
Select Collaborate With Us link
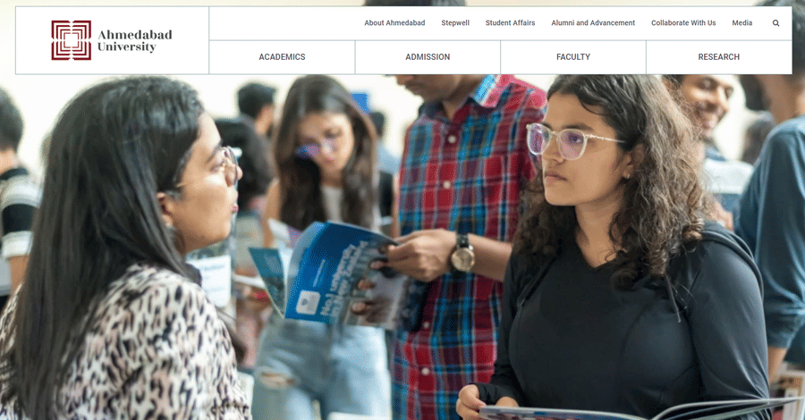pos(683,23)
